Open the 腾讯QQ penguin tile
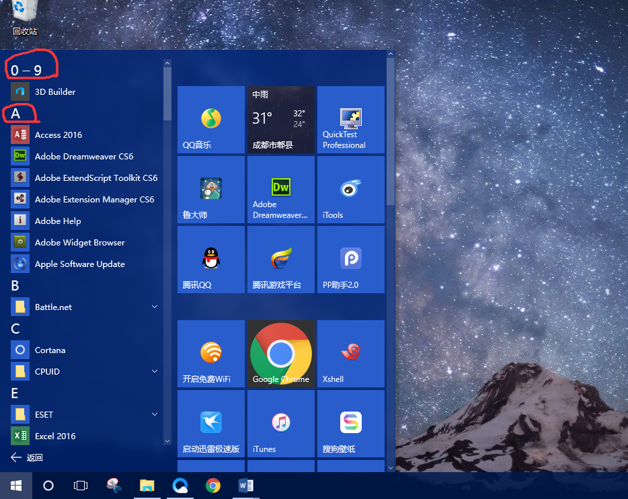 click(211, 260)
